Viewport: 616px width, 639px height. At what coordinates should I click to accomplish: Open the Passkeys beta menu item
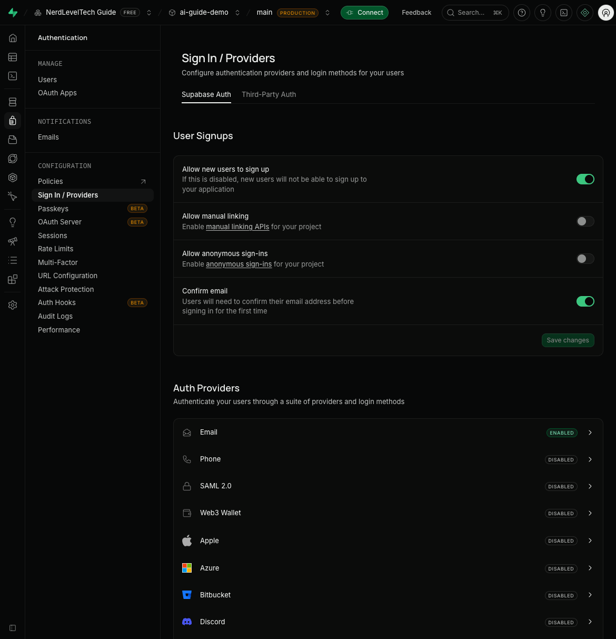[x=92, y=209]
